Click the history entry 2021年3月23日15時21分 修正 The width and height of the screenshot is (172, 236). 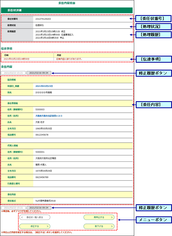(x=50, y=31)
